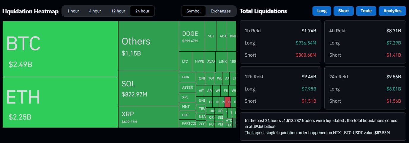409x143 pixels.
Task: Click the DOGE heatmap tile
Action: pos(192,36)
